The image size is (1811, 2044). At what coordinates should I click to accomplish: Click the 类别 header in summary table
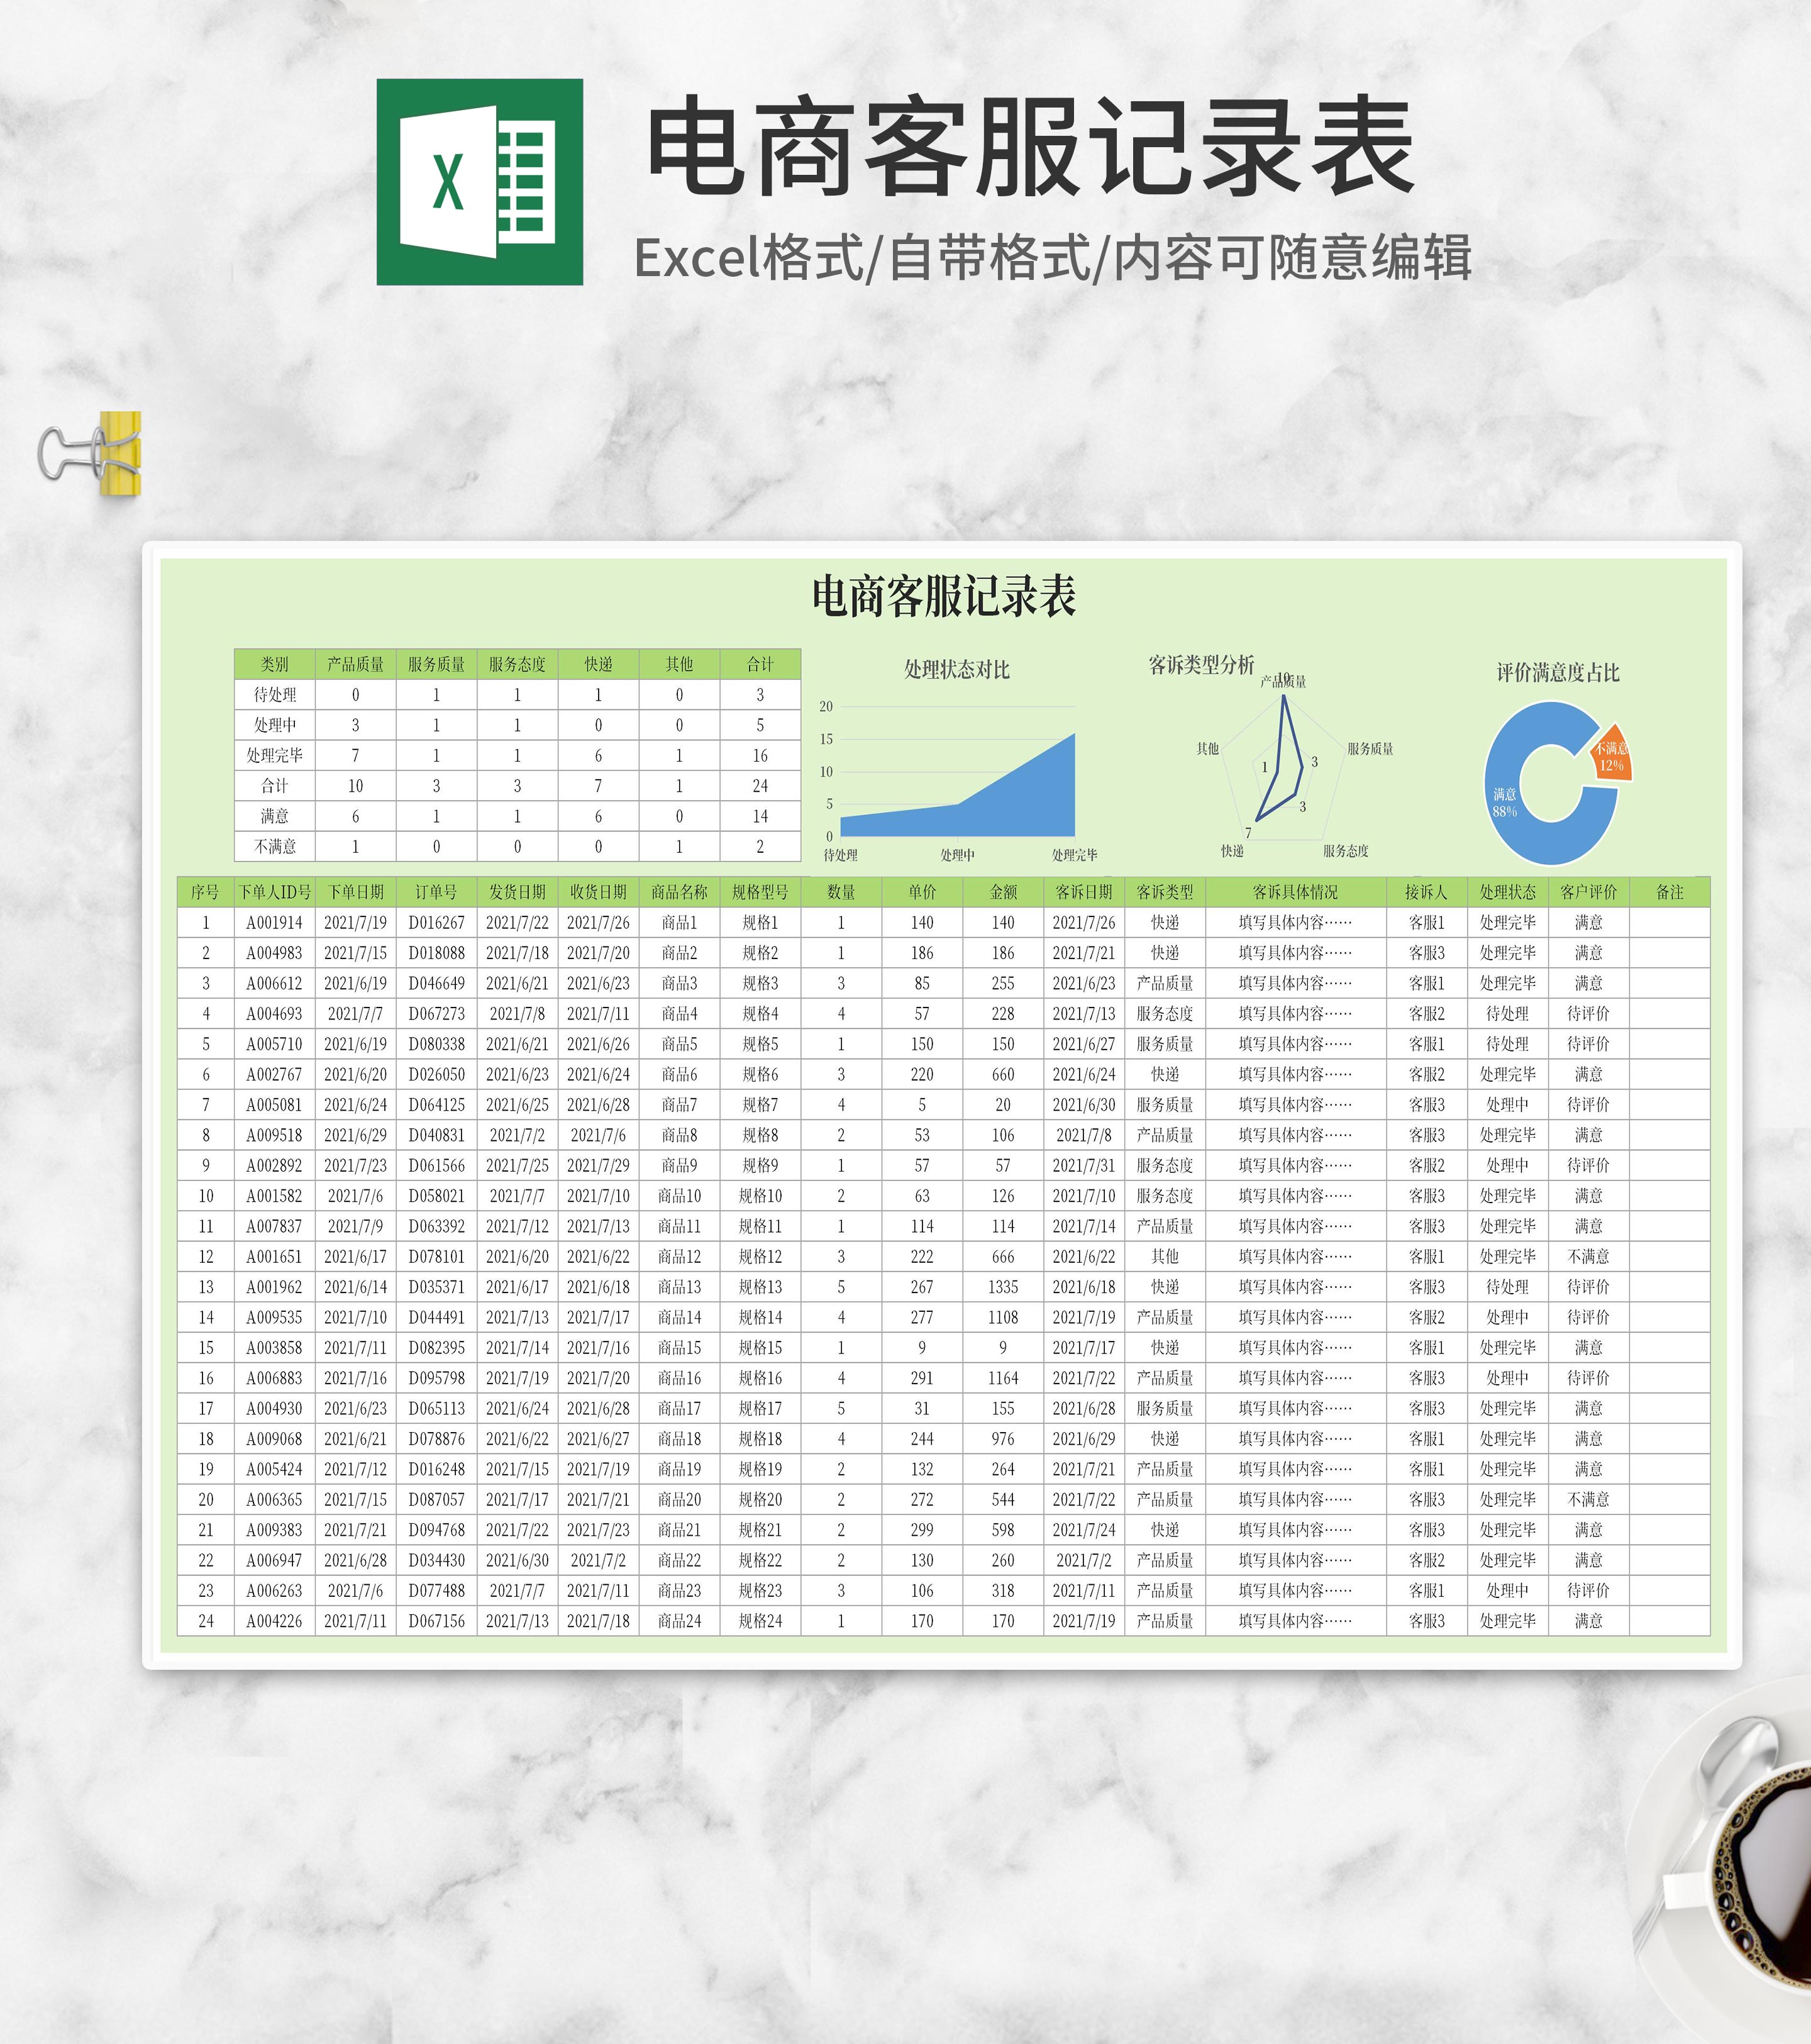click(x=274, y=664)
